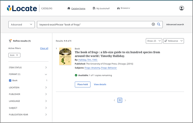Expand the Browse menu
The image size is (193, 123).
point(125,8)
